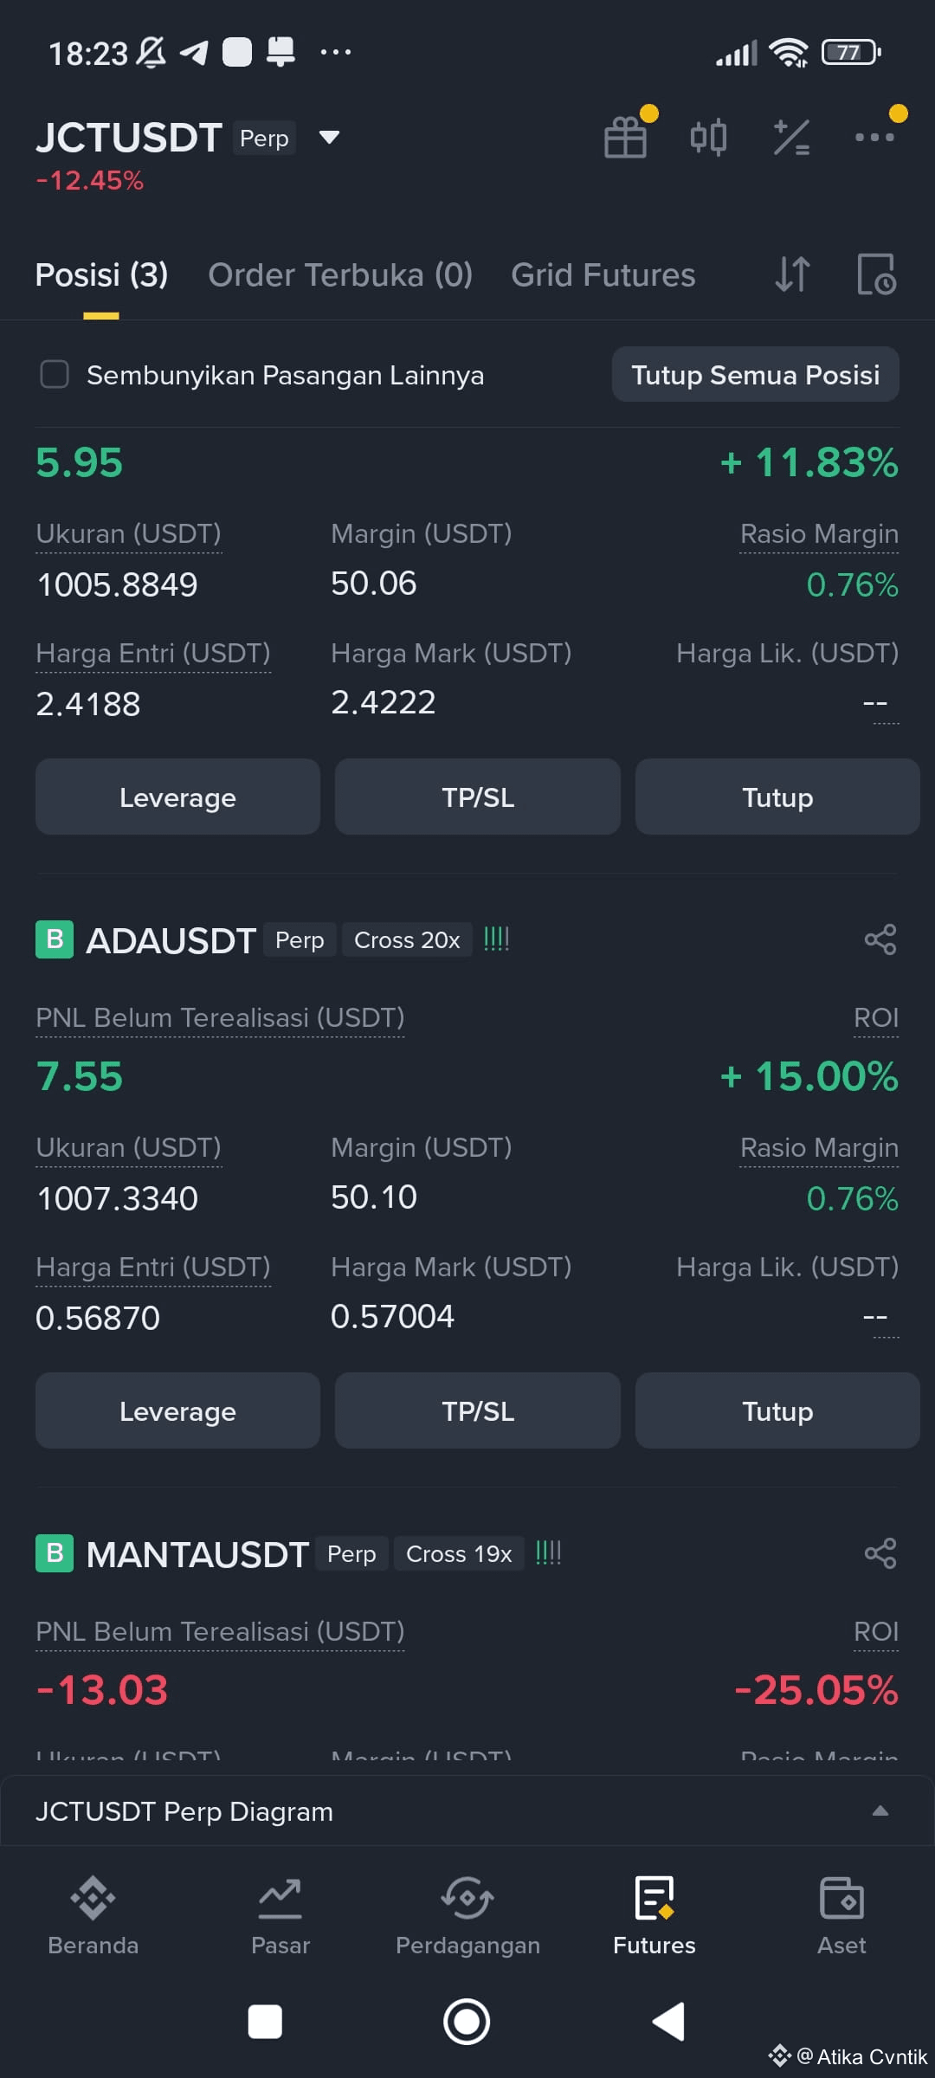This screenshot has height=2078, width=935.
Task: Open the Pasar tab in bottom navigation
Action: coord(280,1915)
